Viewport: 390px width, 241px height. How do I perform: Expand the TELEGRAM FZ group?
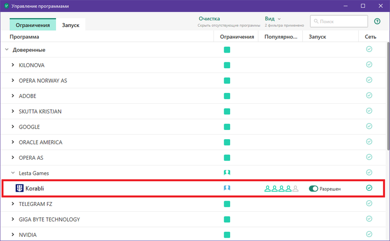pos(13,204)
